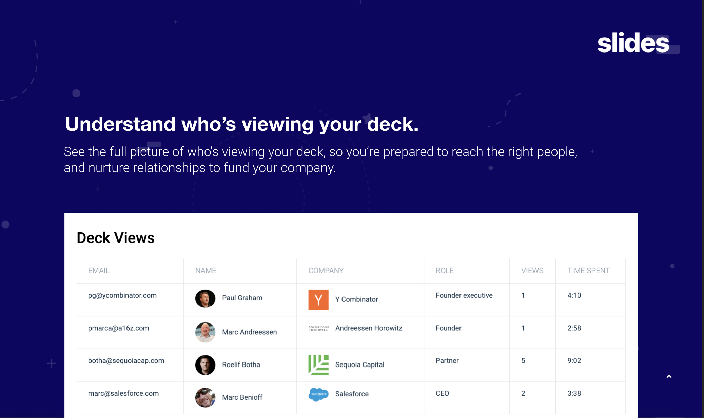This screenshot has height=418, width=704.
Task: Click the name Marc Andreessen
Action: point(249,332)
